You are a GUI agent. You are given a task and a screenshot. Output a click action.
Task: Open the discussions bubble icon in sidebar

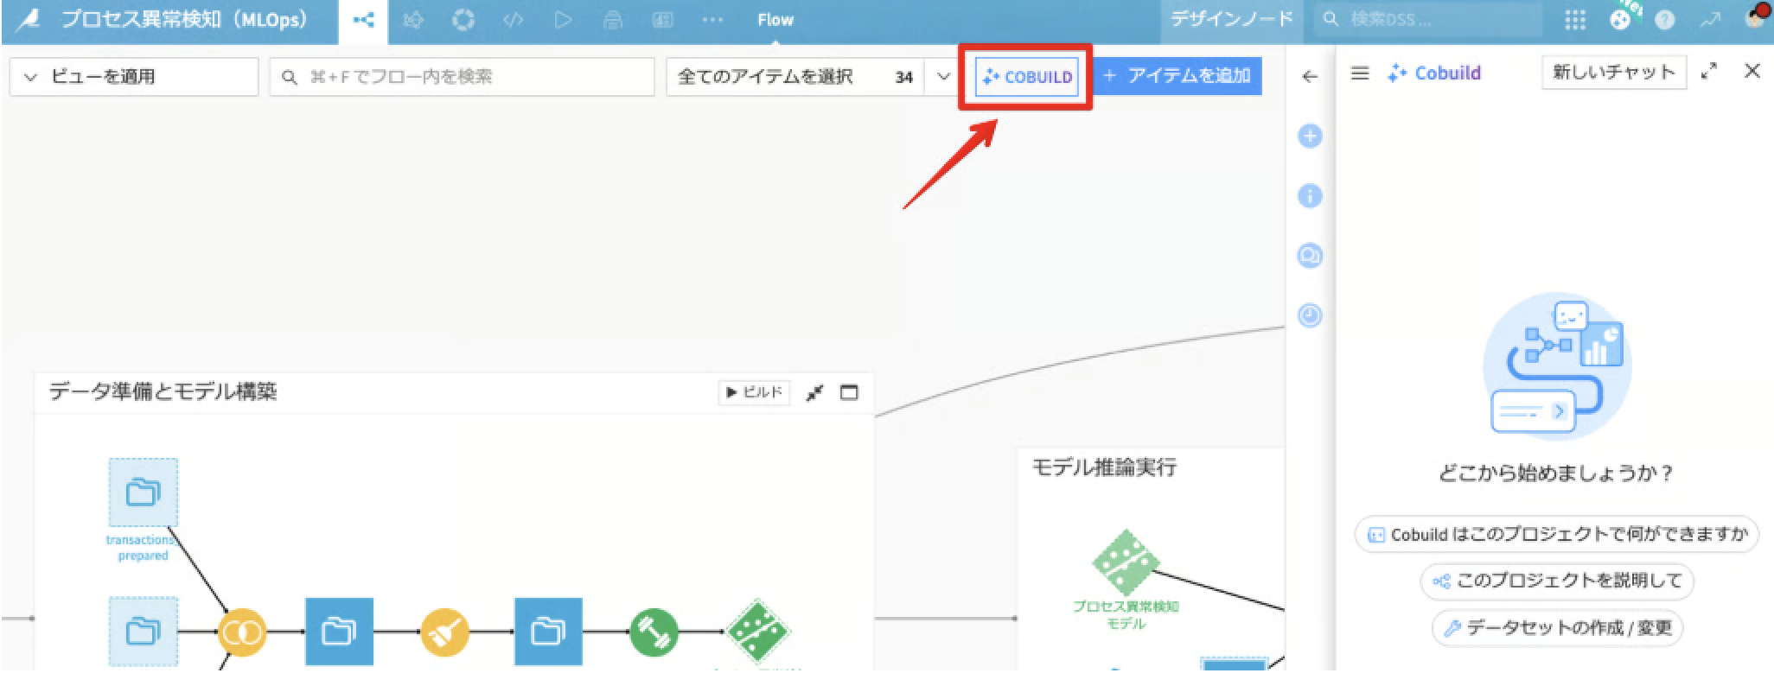[x=1310, y=256]
